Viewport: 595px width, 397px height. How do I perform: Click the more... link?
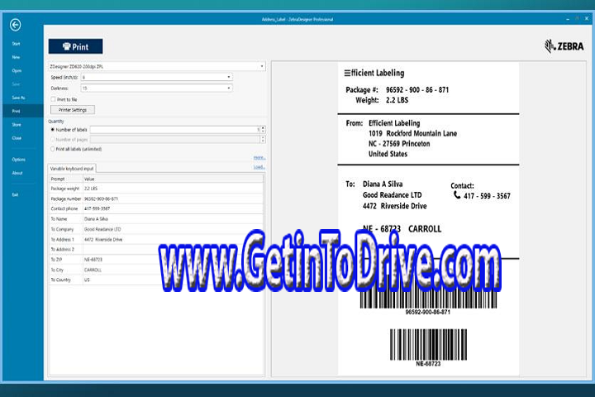point(259,157)
